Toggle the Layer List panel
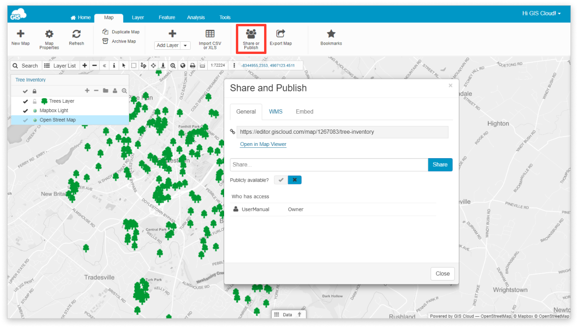The height and width of the screenshot is (328, 578). 60,66
